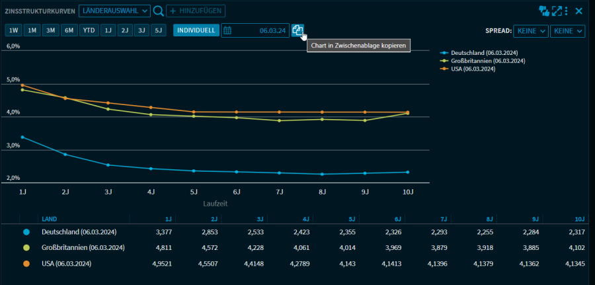This screenshot has height=285, width=595.
Task: Expand widget to fullscreen
Action: tap(557, 11)
